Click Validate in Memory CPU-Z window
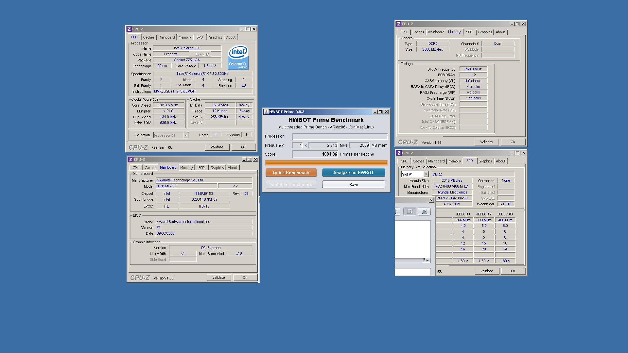 pos(486,142)
